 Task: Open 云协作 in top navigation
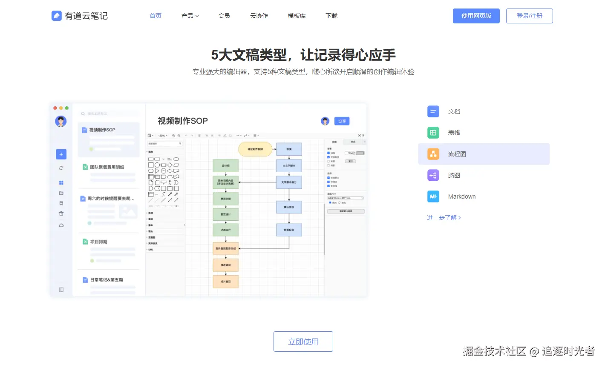(259, 16)
